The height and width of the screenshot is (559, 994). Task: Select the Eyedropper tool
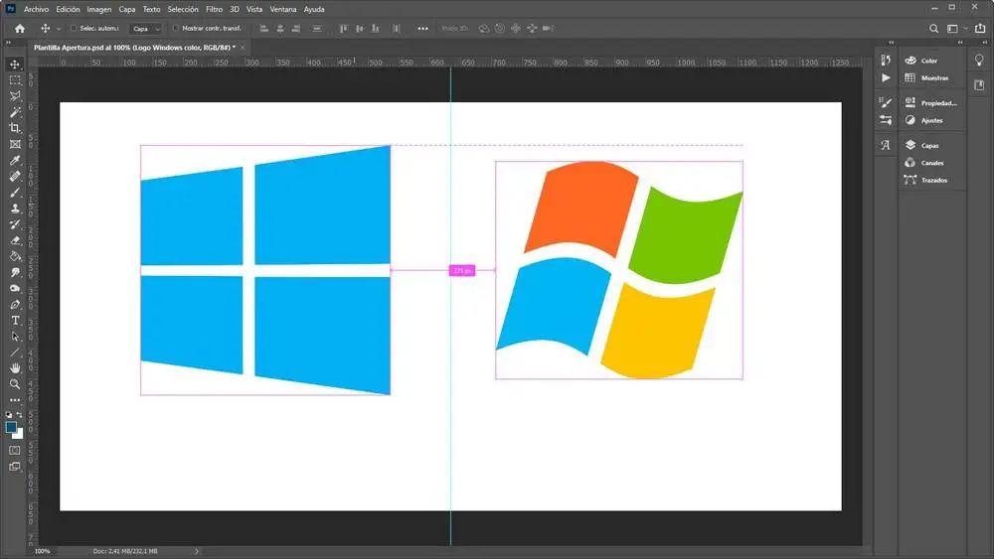(x=15, y=160)
